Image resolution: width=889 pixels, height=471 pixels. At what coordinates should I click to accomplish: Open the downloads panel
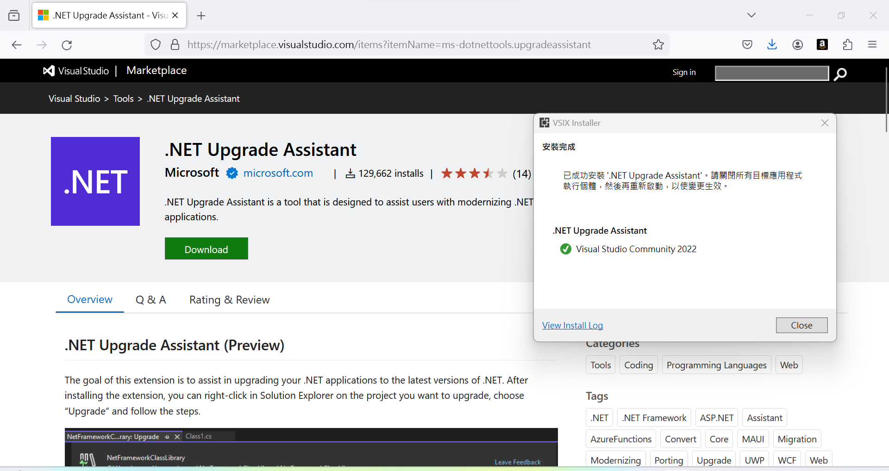[772, 44]
